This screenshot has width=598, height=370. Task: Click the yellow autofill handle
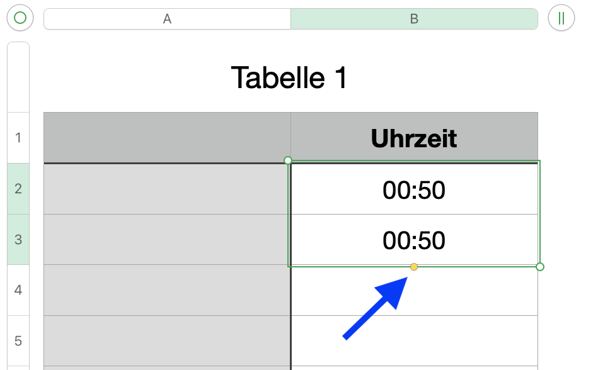414,267
